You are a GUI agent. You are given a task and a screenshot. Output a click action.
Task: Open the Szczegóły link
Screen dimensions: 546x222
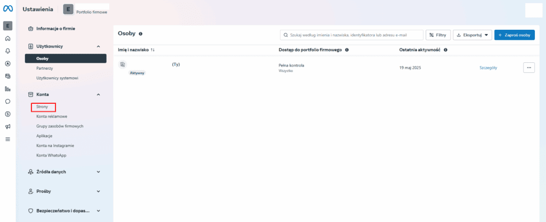click(488, 68)
